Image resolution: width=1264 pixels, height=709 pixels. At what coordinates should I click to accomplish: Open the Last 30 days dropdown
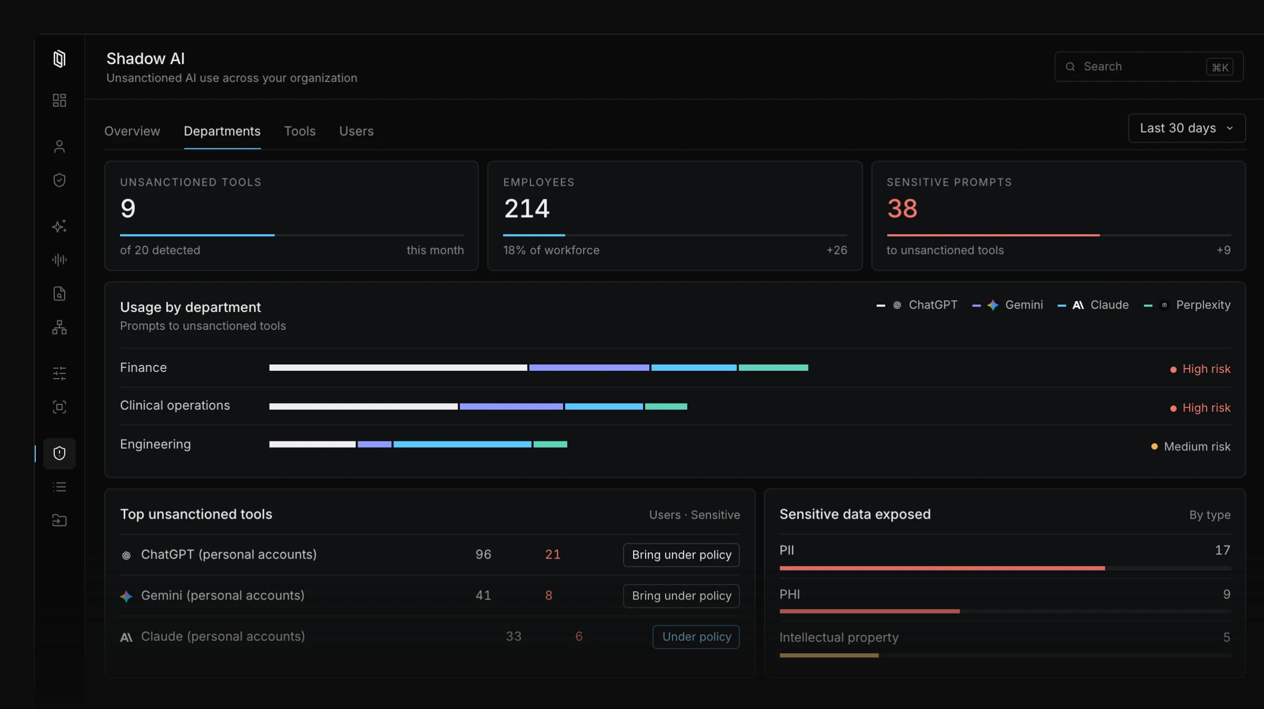click(1187, 128)
